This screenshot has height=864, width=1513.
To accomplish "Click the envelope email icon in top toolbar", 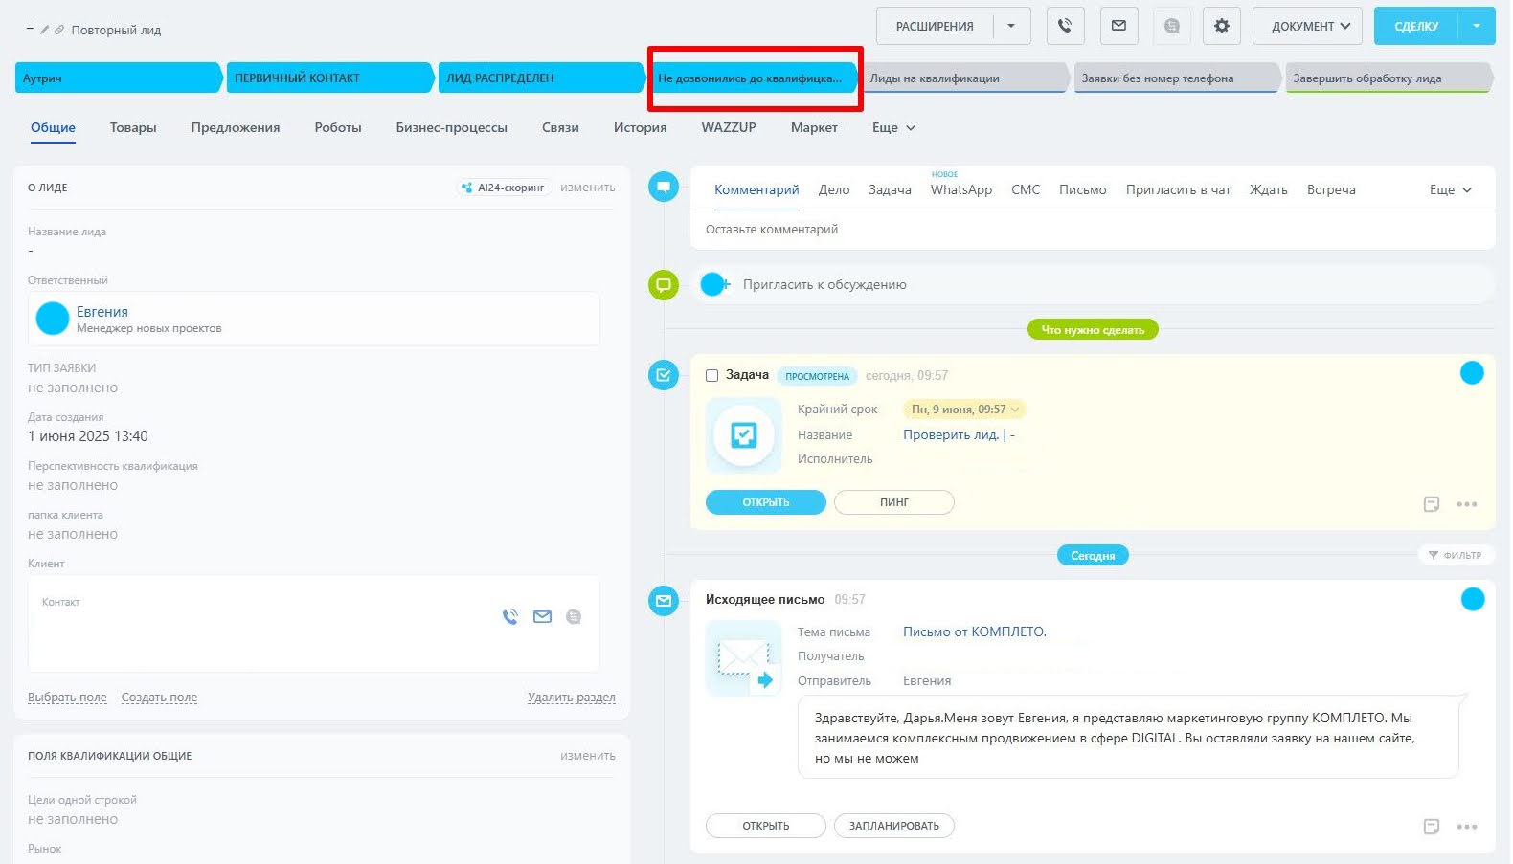I will coord(1118,26).
